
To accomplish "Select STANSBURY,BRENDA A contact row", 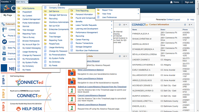I will point(163,49).
